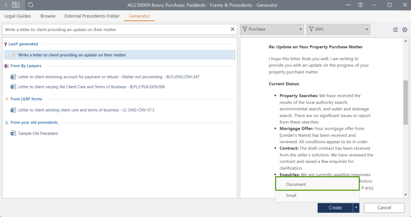Click the refresh sync icon
Image resolution: width=411 pixels, height=217 pixels.
tap(31, 5)
